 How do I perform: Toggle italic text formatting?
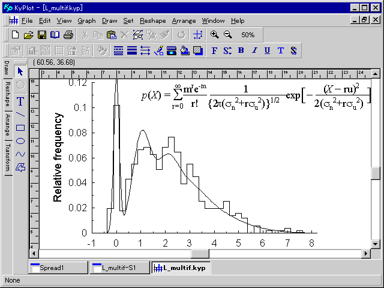[254, 50]
